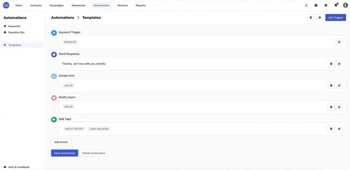Go to the Reviews tab
350x170 pixels.
pos(123,5)
